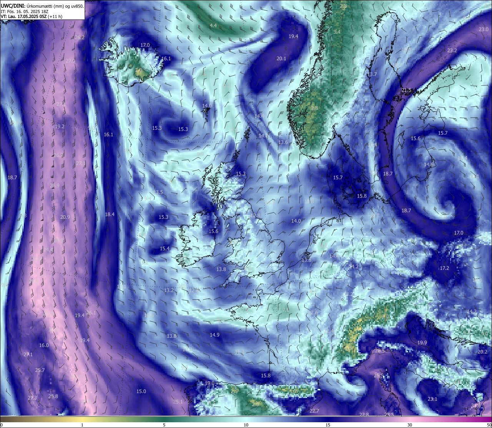Click the 15.4 value off the Irish west coast

pyautogui.click(x=165, y=249)
